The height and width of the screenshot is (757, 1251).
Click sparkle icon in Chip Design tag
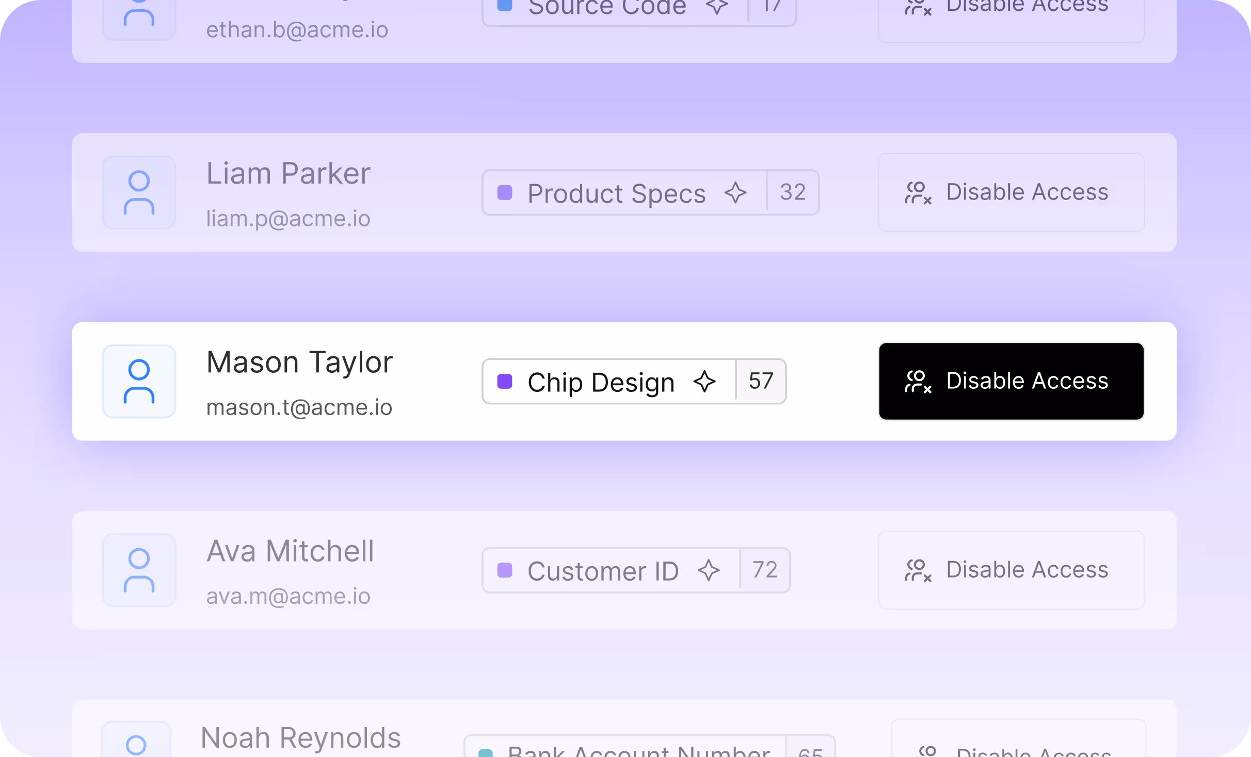[704, 382]
